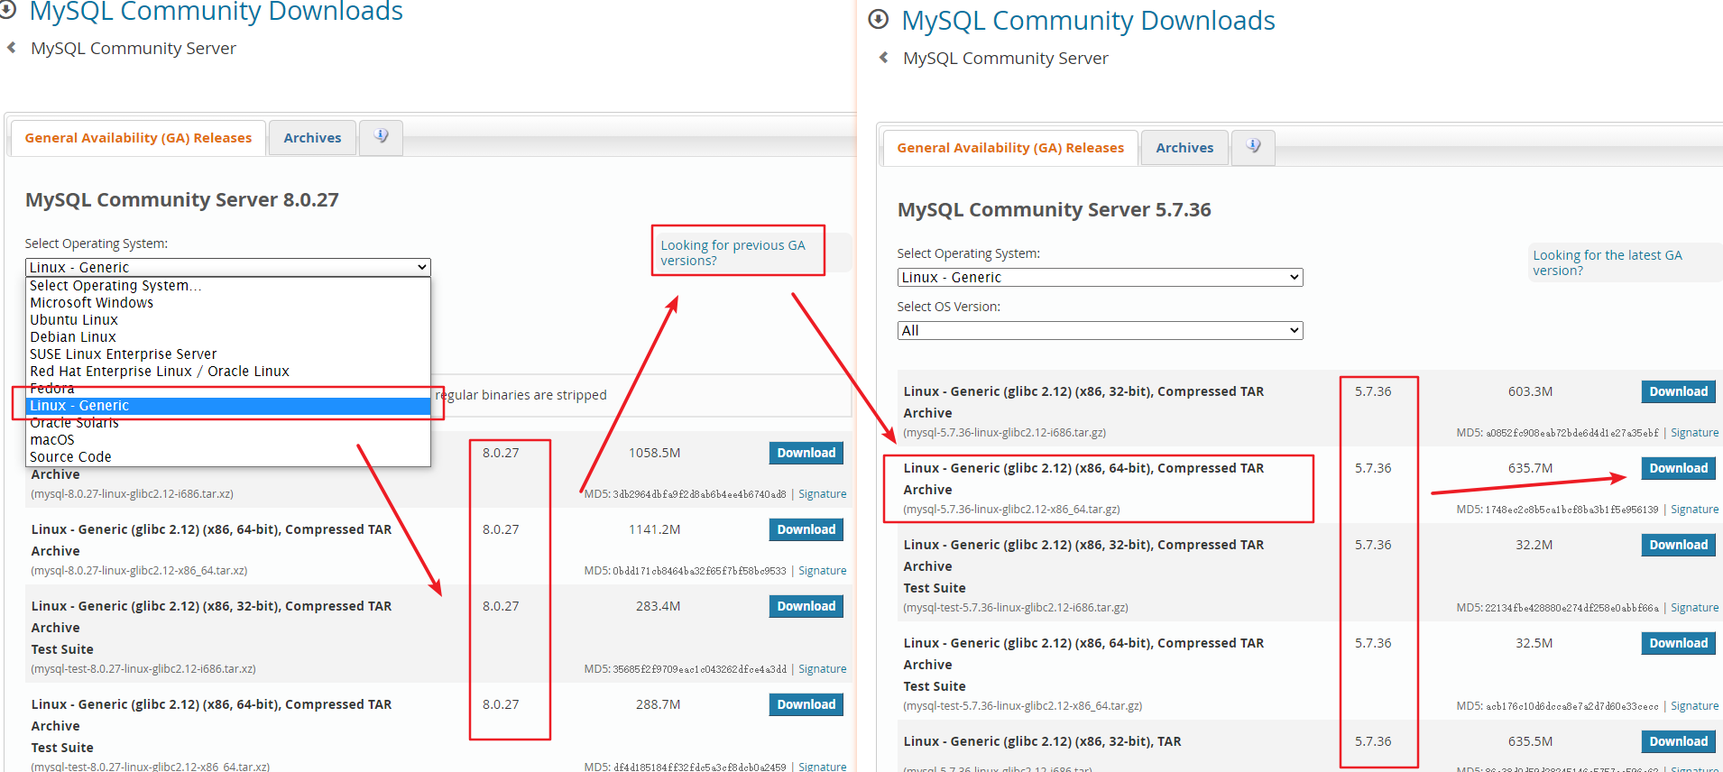
Task: Click the back arrow beside MySQL Community Server, right page
Action: pos(884,58)
